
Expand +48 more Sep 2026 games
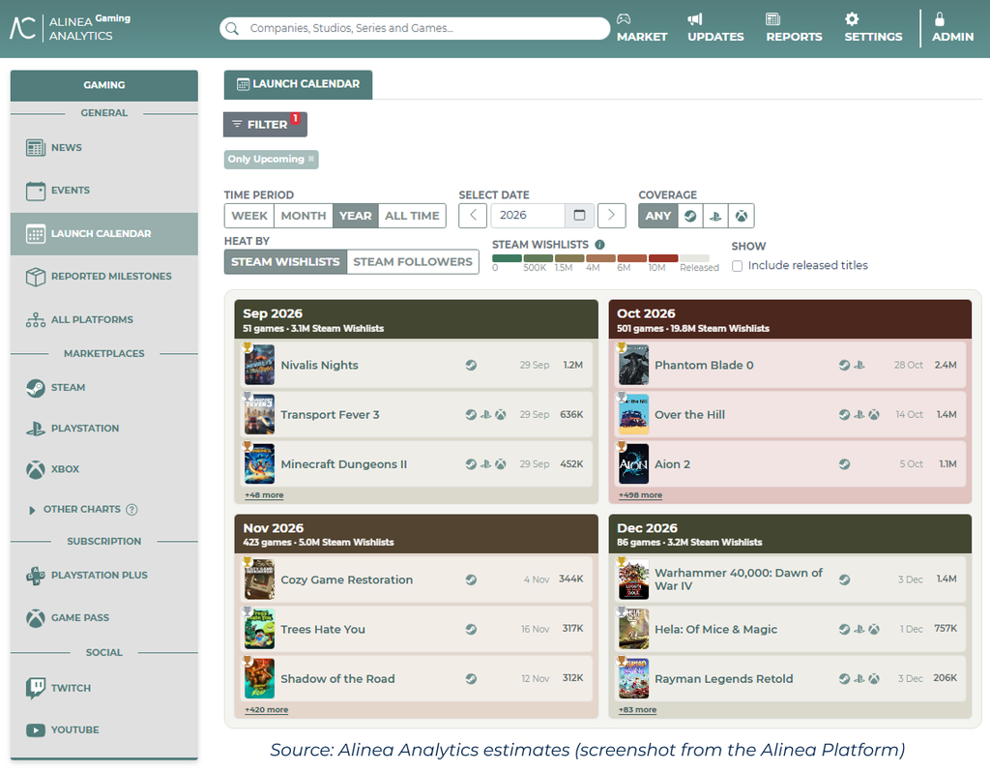coord(264,495)
